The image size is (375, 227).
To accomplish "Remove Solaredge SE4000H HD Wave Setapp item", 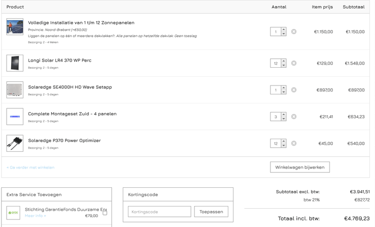I will pos(294,90).
